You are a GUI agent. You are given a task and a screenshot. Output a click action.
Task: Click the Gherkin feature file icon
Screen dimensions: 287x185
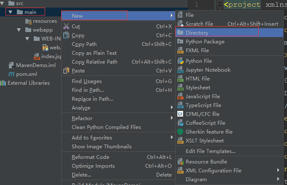180,131
